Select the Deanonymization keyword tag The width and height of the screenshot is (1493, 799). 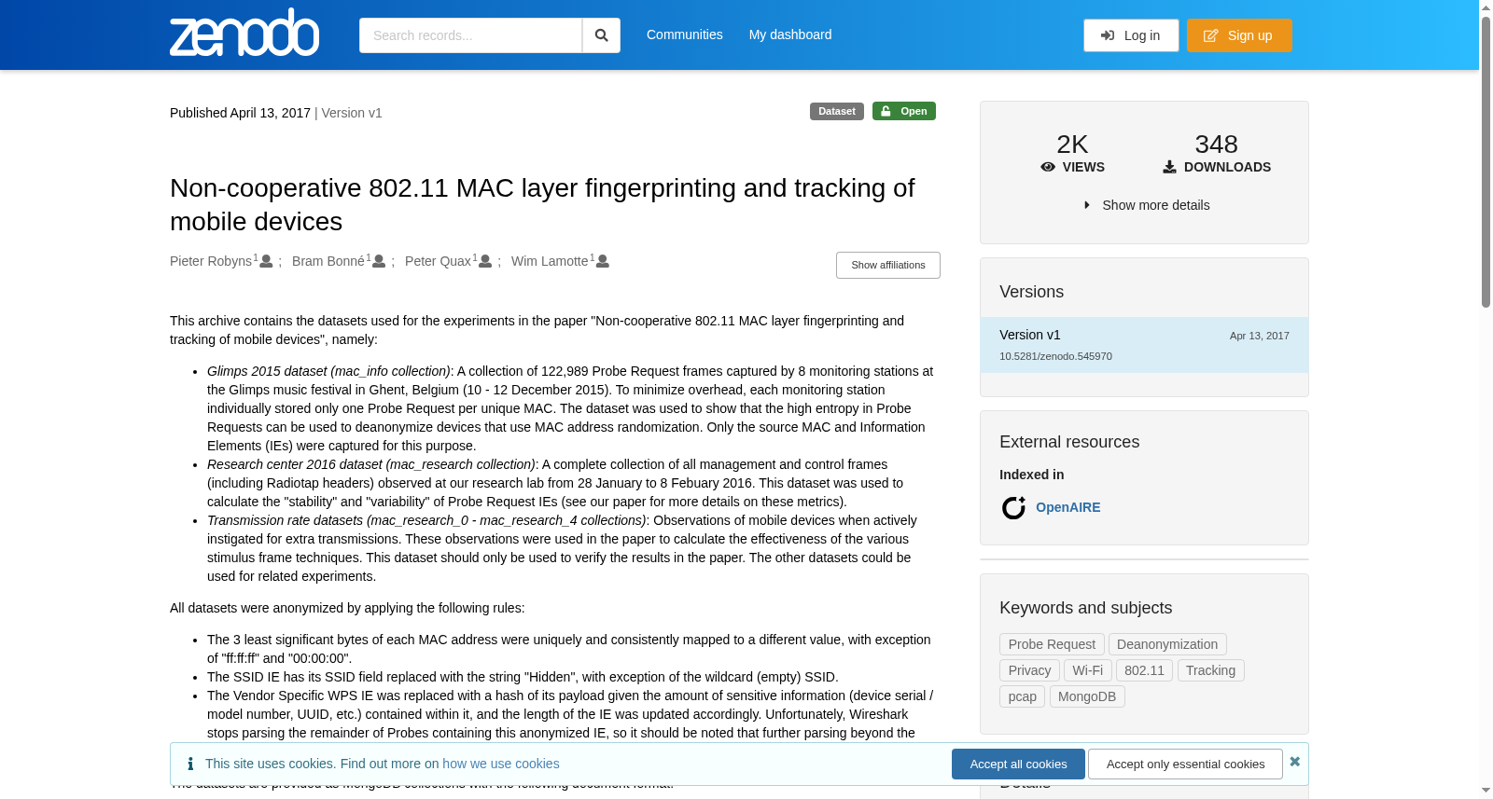click(1167, 644)
